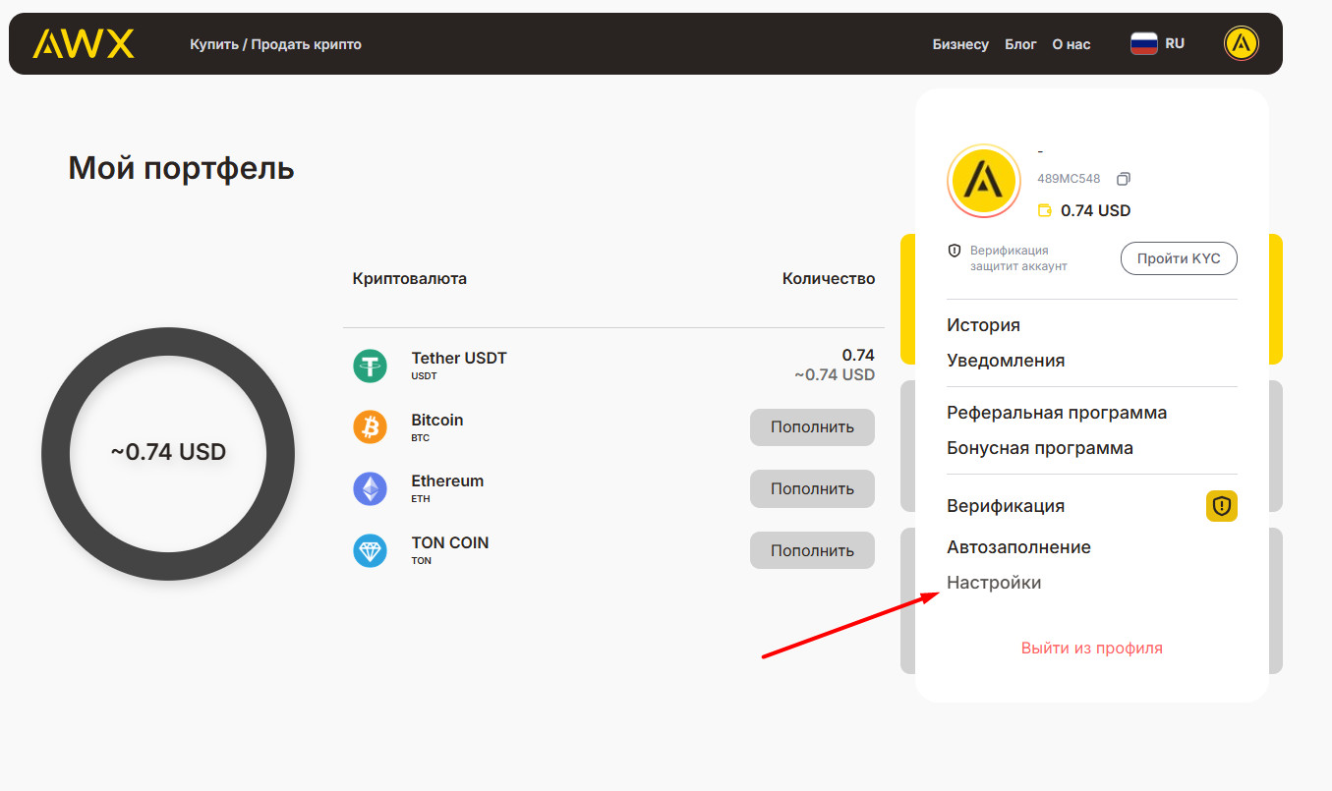Click the AWX logo in header
Viewport: 1332px width, 791px height.
click(x=84, y=44)
